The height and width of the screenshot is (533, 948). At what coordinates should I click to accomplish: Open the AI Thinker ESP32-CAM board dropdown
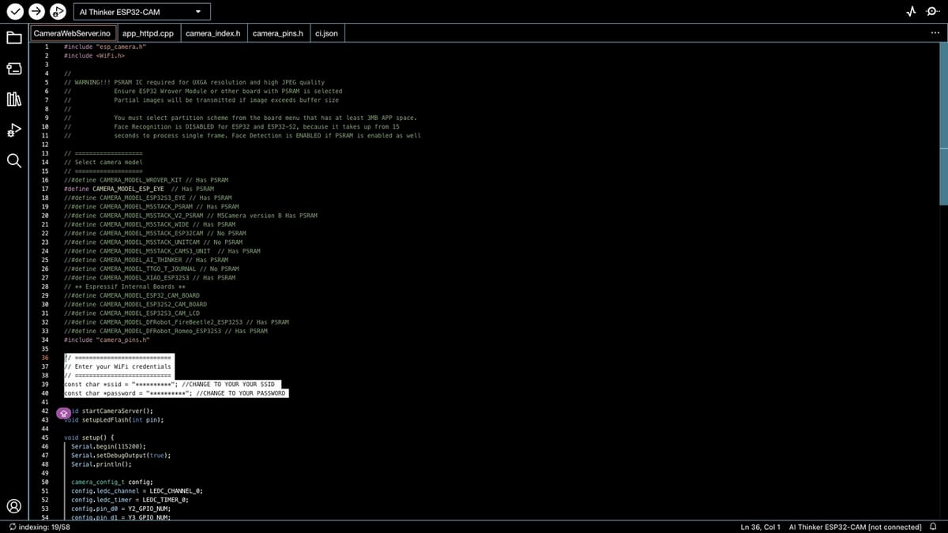click(x=142, y=12)
